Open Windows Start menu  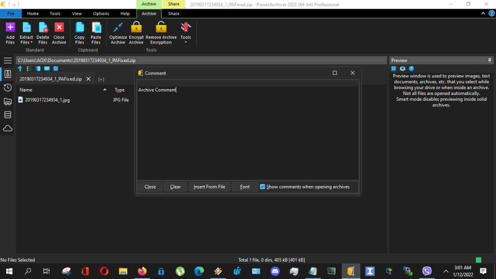9,271
